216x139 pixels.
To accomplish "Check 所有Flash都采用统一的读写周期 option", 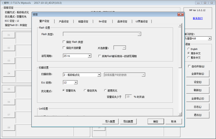I will (99, 56).
